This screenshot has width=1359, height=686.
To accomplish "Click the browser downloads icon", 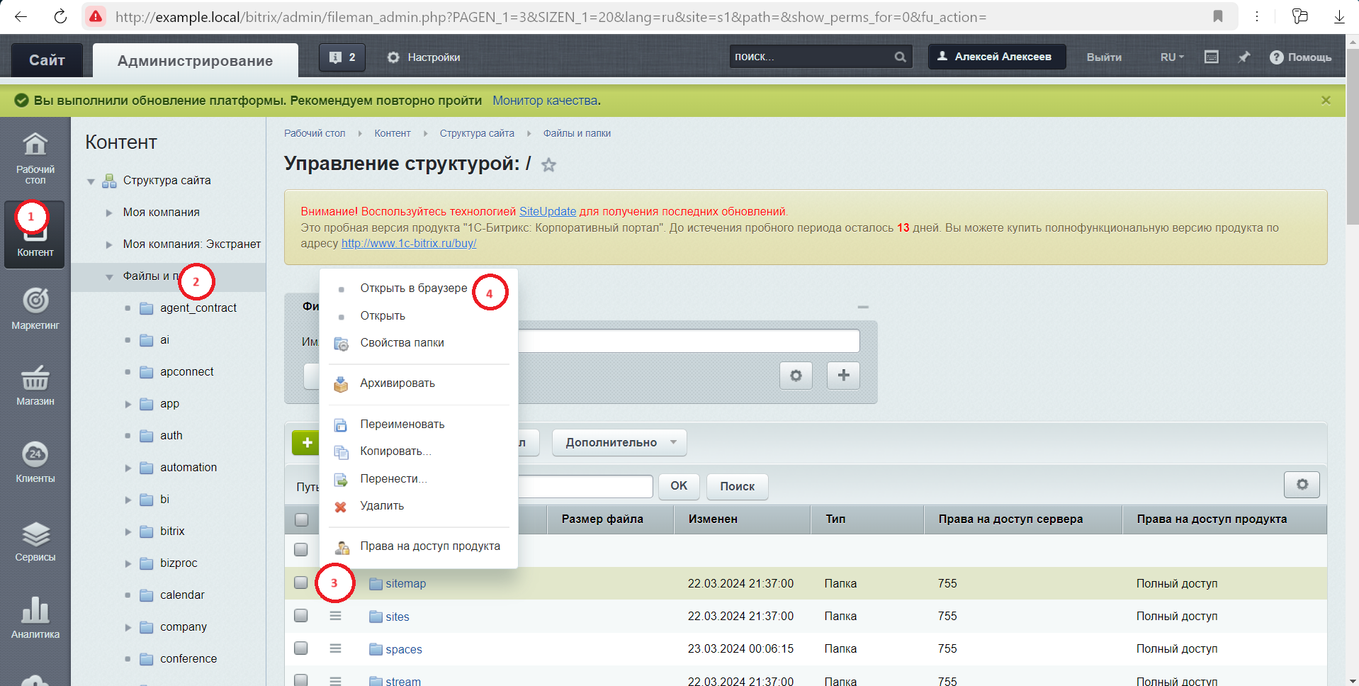I will pyautogui.click(x=1339, y=16).
